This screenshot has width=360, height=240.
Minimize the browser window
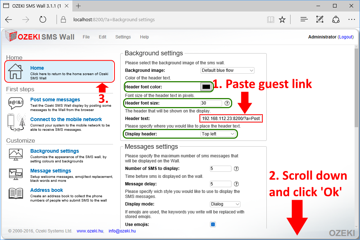coord(318,6)
